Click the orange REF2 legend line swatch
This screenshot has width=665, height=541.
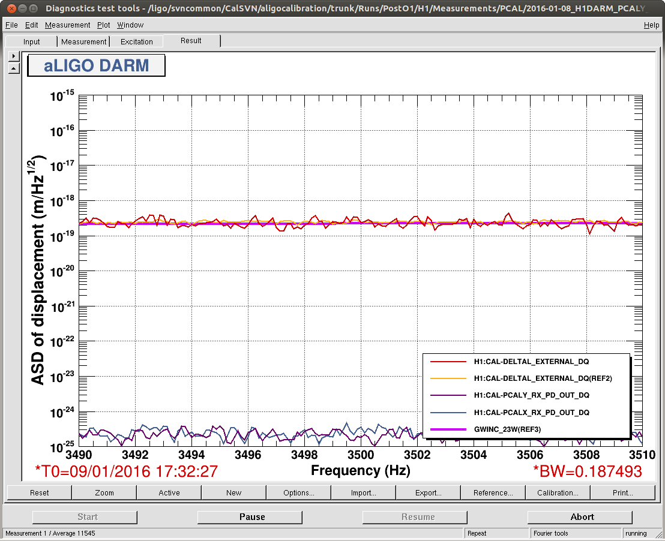448,378
